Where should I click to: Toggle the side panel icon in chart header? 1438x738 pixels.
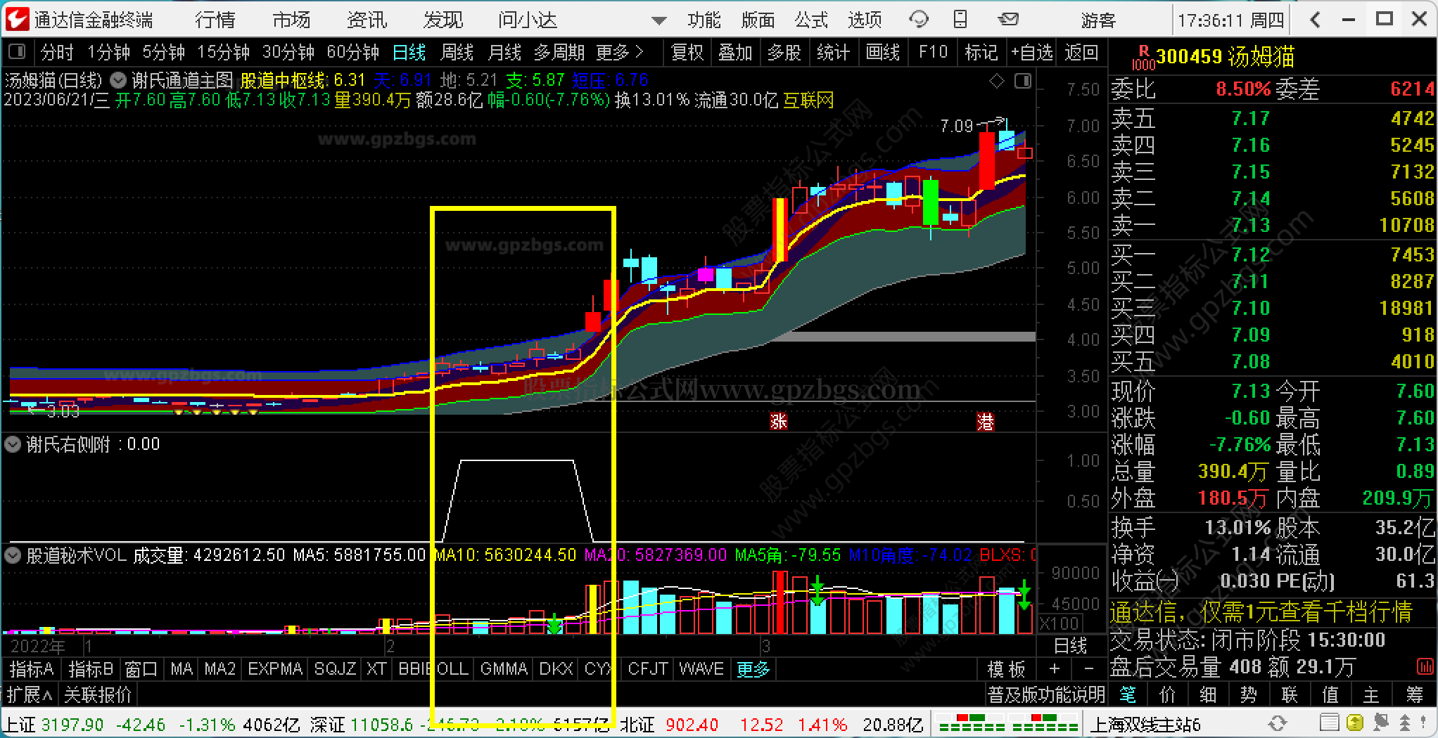(1023, 82)
